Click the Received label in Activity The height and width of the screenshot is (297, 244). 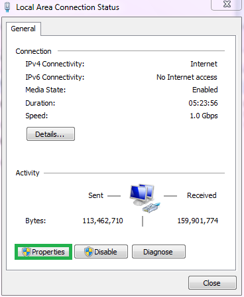(x=202, y=195)
